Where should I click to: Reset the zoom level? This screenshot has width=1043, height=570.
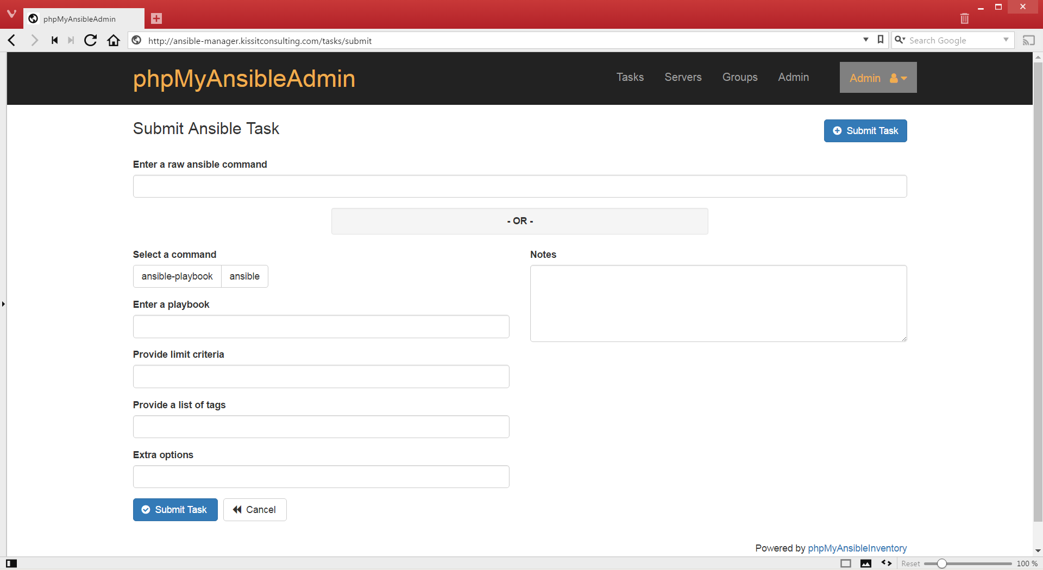pyautogui.click(x=910, y=563)
